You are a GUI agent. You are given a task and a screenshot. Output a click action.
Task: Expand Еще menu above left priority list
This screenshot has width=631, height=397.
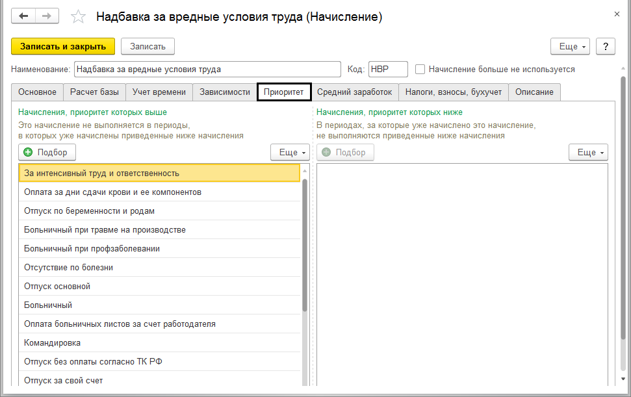(x=290, y=152)
